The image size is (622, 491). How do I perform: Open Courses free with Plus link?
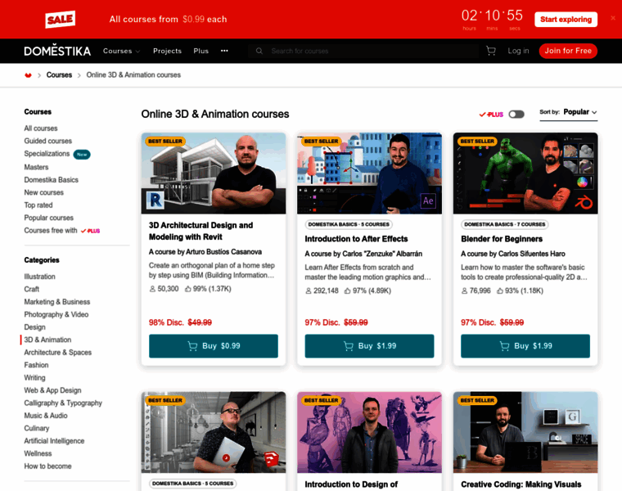[x=62, y=231]
